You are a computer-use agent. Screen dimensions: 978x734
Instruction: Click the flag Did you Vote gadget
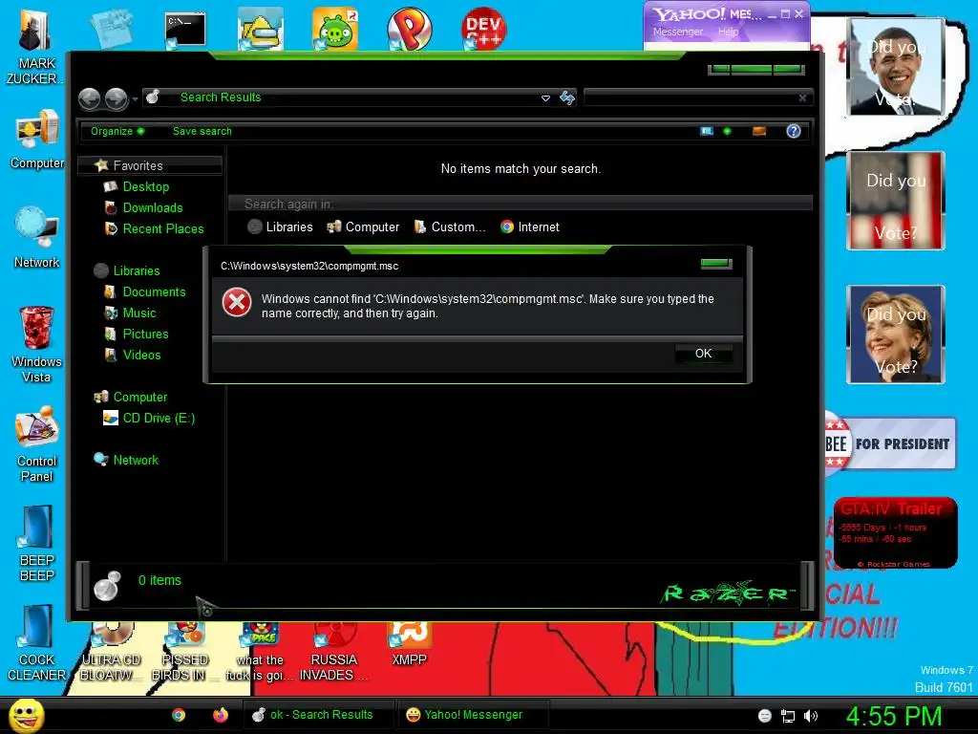[896, 201]
